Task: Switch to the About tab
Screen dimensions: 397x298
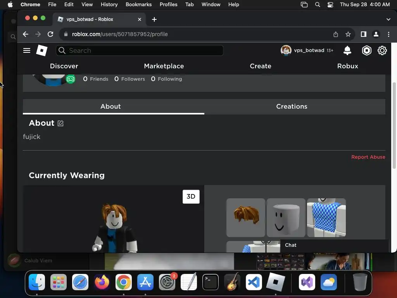Action: [114, 106]
